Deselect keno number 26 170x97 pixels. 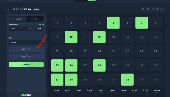point(71,66)
